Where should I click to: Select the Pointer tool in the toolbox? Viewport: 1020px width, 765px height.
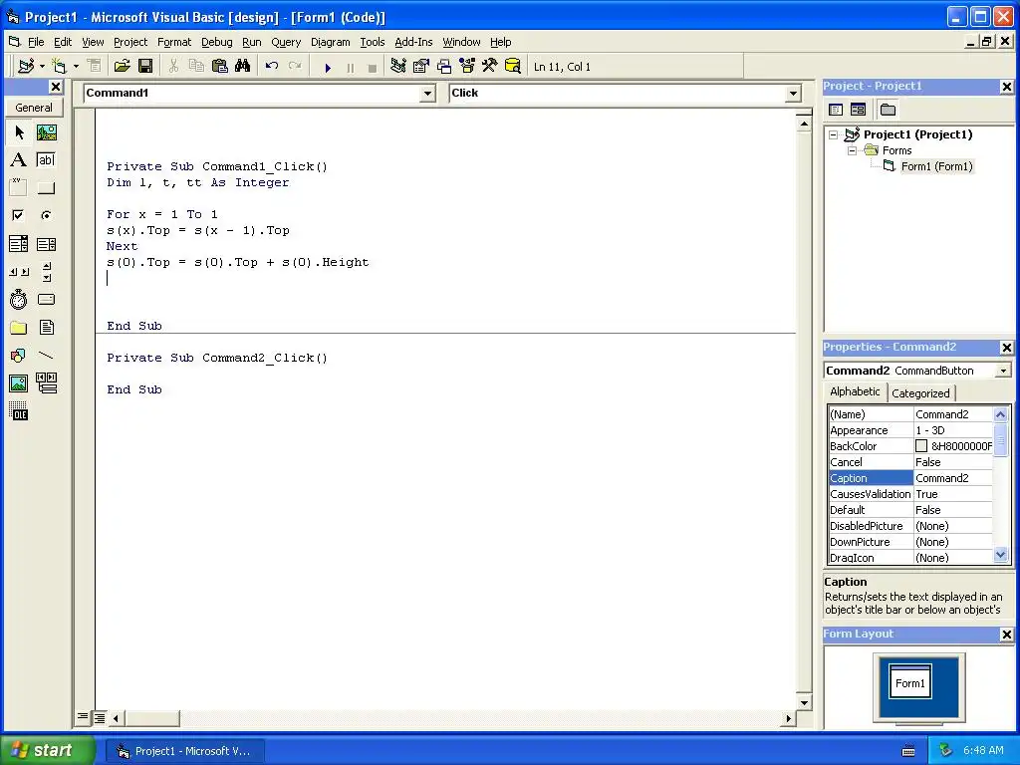[19, 132]
